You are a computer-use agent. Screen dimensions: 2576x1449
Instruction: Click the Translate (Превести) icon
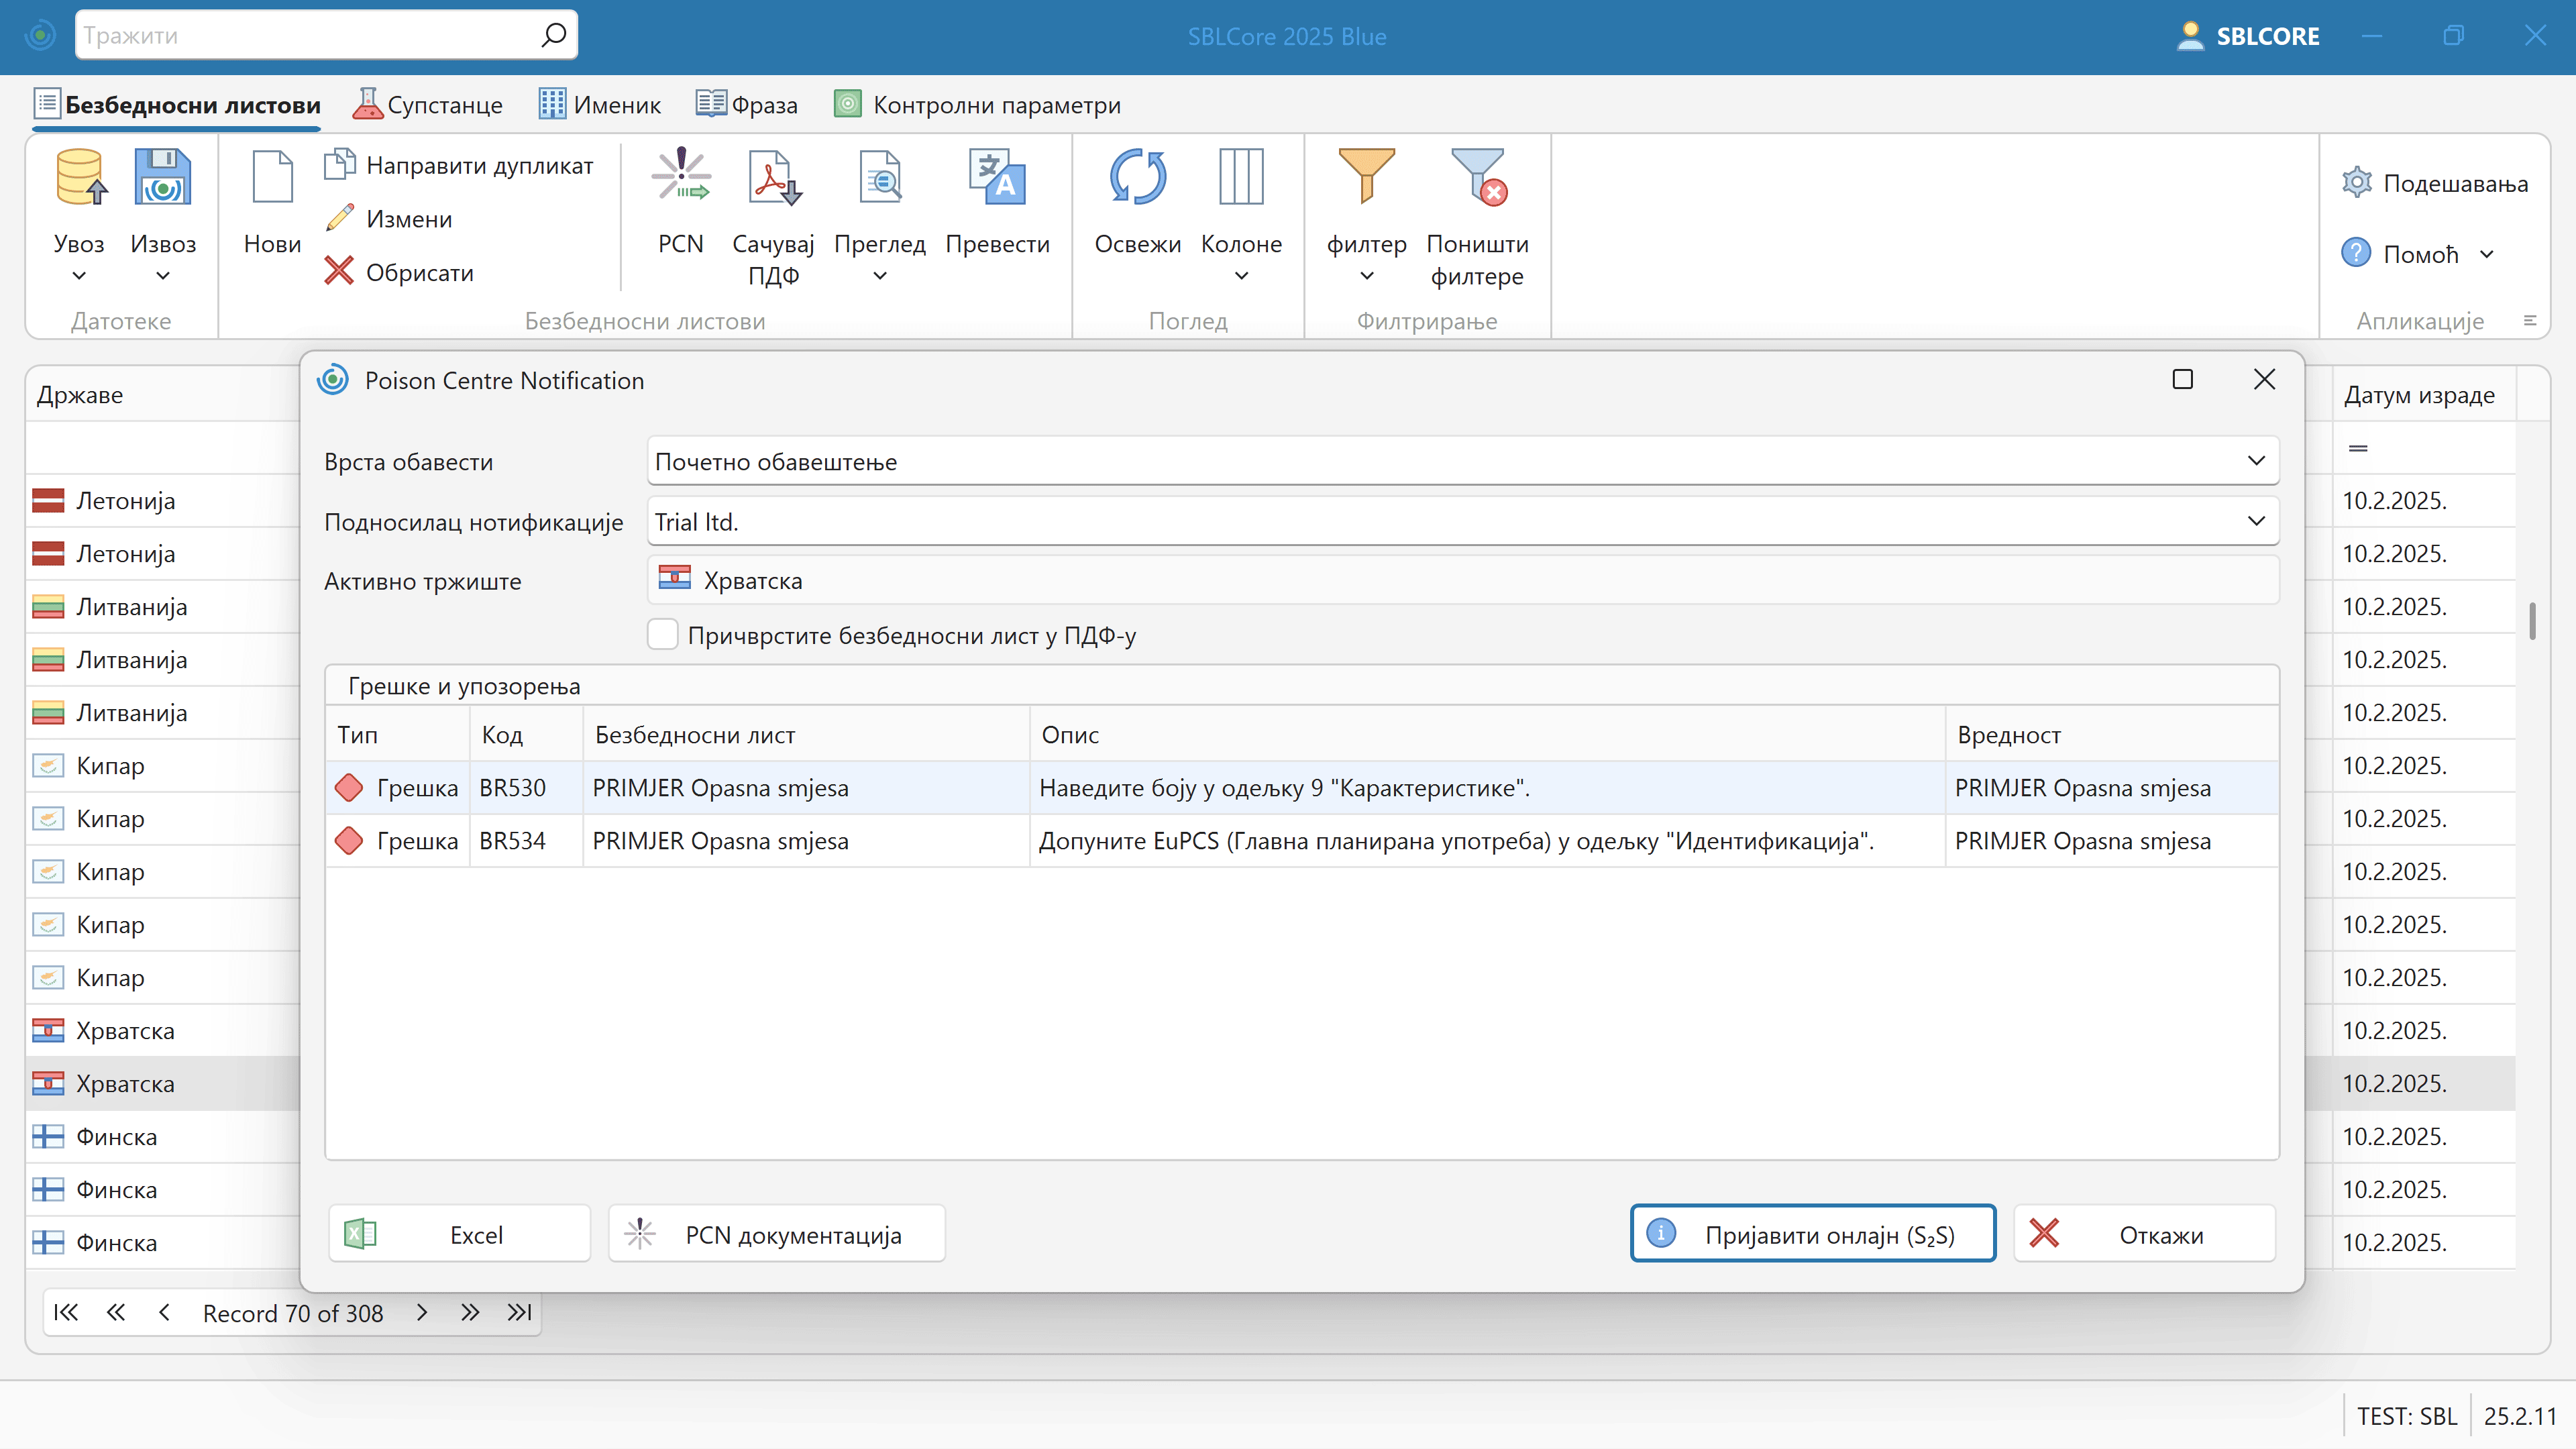pyautogui.click(x=997, y=178)
